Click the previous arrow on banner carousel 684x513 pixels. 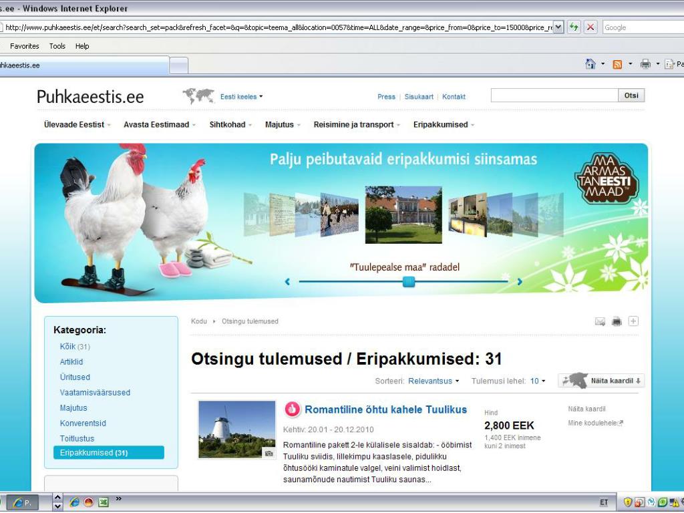point(287,282)
